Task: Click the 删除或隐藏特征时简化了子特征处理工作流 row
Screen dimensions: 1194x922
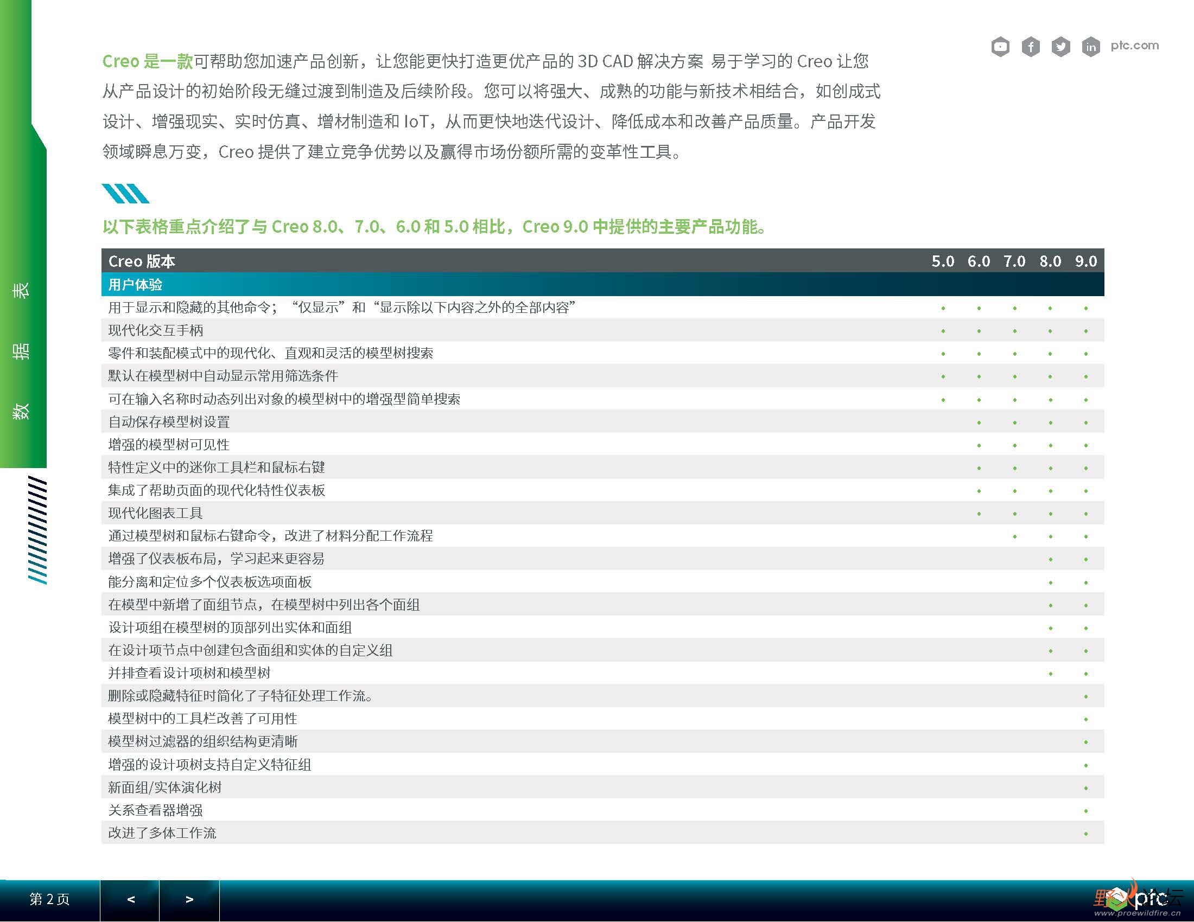Action: pos(602,696)
